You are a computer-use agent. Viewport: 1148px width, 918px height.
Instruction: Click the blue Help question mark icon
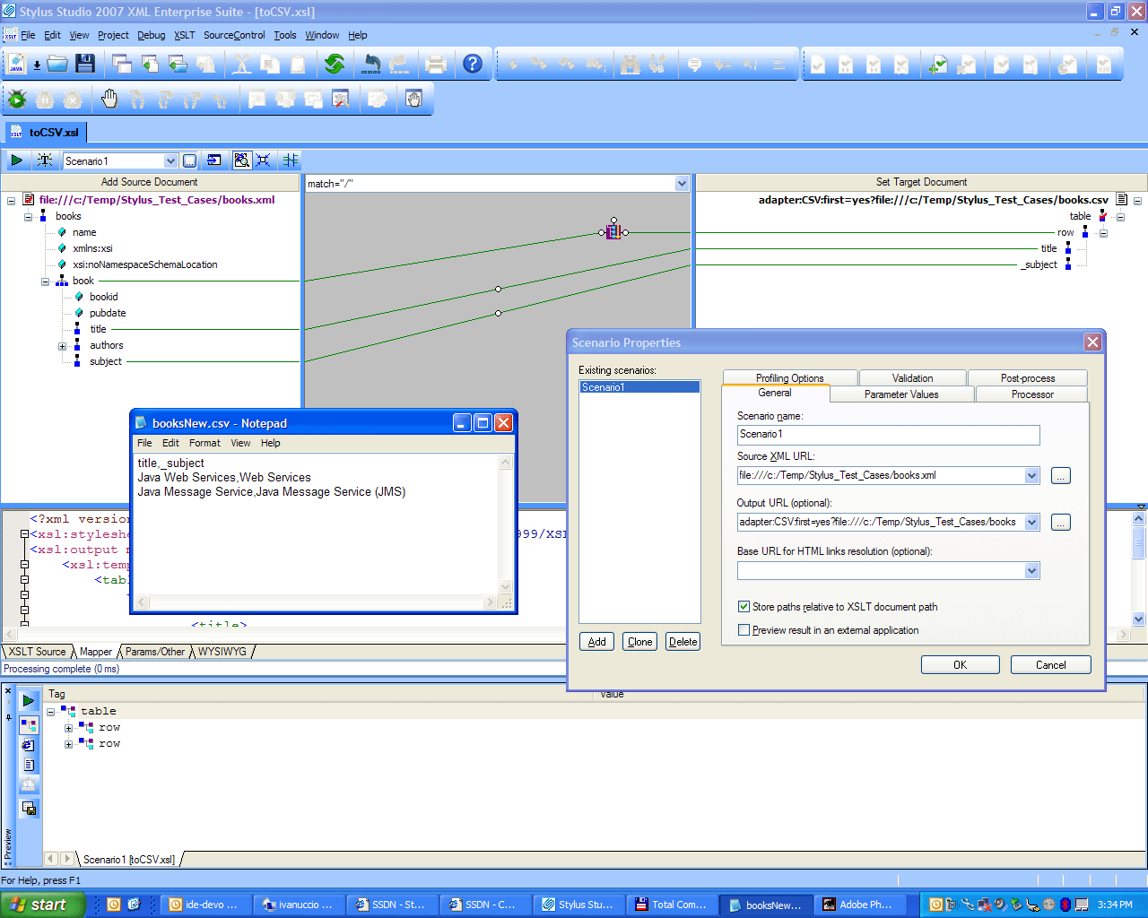tap(473, 64)
